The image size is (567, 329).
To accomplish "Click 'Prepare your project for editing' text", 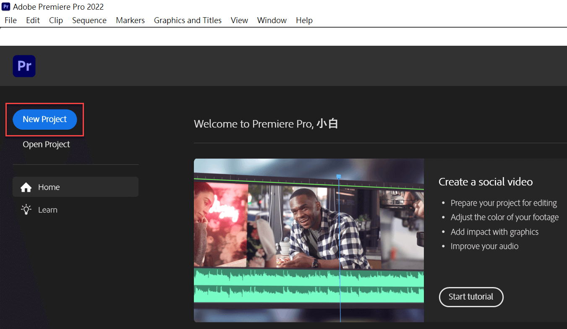I will coord(504,203).
